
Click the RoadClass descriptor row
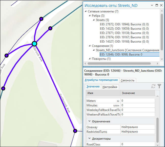(x=121, y=144)
